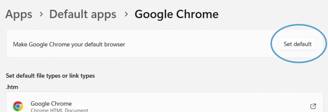Screen dimensions: 328x112
Task: Click the external-link icon for the .htm association
Action: pos(313,106)
